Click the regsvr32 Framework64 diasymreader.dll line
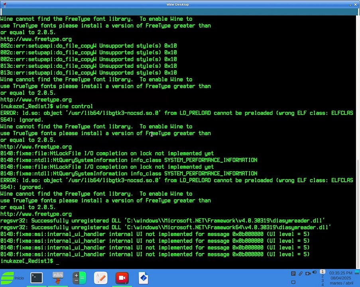This screenshot has height=287, width=360. [165, 227]
